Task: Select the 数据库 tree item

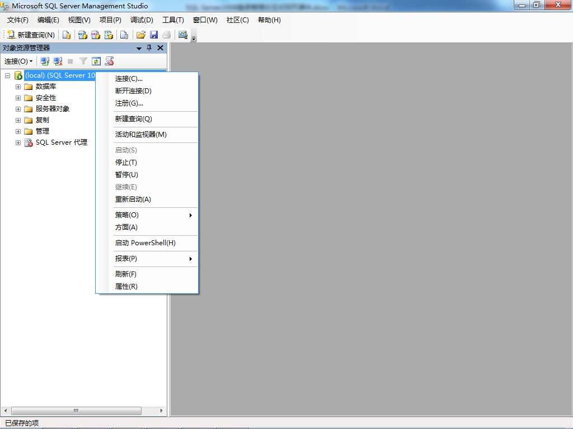Action: click(x=46, y=87)
